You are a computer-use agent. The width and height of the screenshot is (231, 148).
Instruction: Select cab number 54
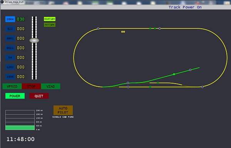pyautogui.click(x=10, y=58)
